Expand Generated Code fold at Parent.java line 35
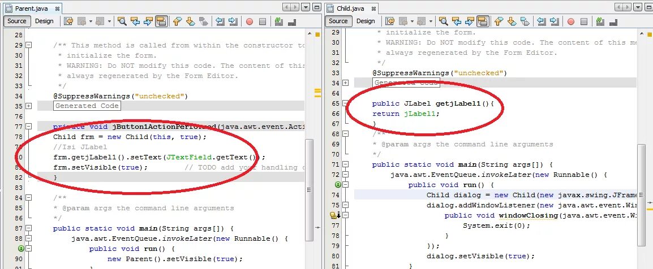The width and height of the screenshot is (653, 269). (28, 106)
